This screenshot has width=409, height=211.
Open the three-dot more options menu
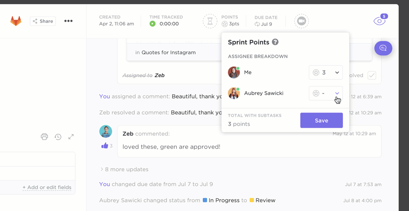click(x=68, y=21)
